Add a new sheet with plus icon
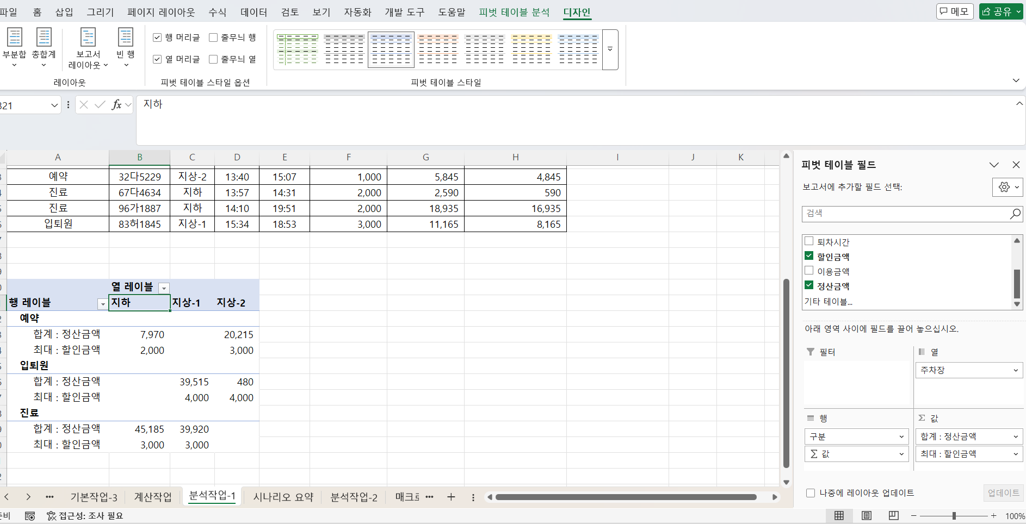 (x=451, y=497)
